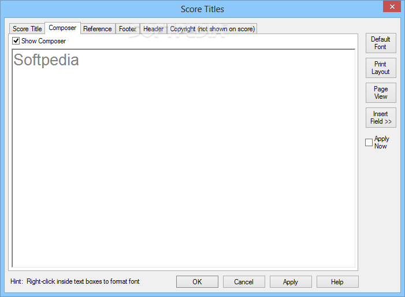Open the Header tab

pos(154,29)
